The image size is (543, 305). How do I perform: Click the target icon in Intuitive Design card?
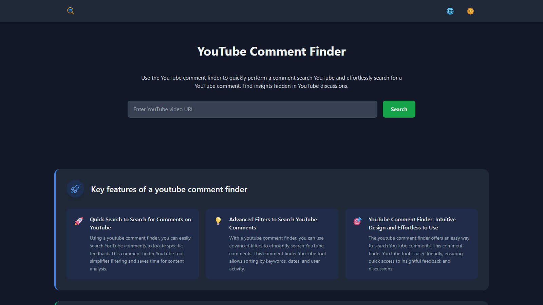click(357, 221)
